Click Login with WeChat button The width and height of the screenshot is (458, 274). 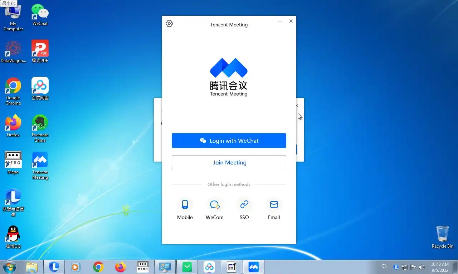coord(229,141)
